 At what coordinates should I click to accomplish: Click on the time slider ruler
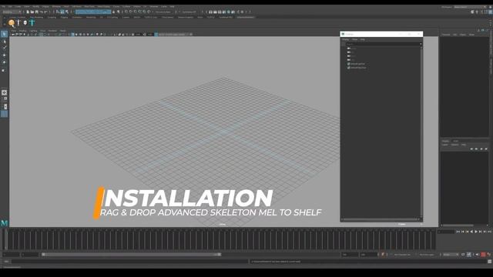222,239
